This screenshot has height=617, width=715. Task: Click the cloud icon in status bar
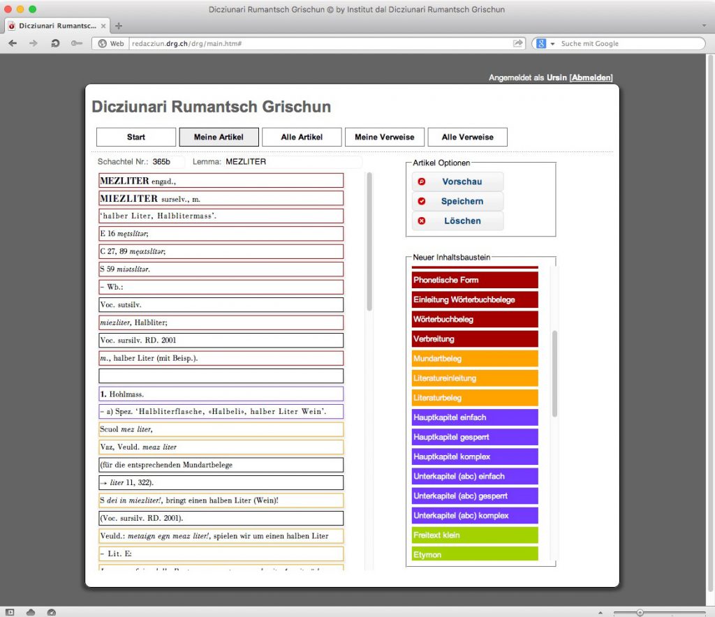(31, 612)
